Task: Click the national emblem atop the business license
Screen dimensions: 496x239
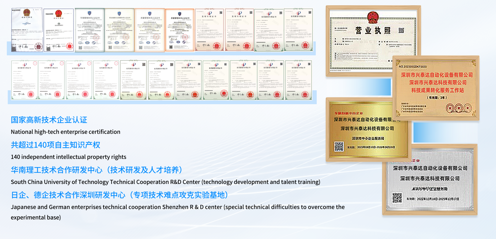Action: click(373, 17)
